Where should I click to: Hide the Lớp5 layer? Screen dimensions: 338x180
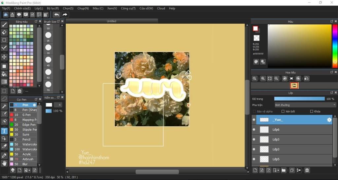(254, 159)
